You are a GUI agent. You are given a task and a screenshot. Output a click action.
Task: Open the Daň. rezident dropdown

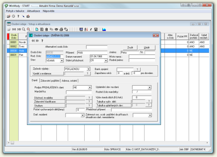82,115
